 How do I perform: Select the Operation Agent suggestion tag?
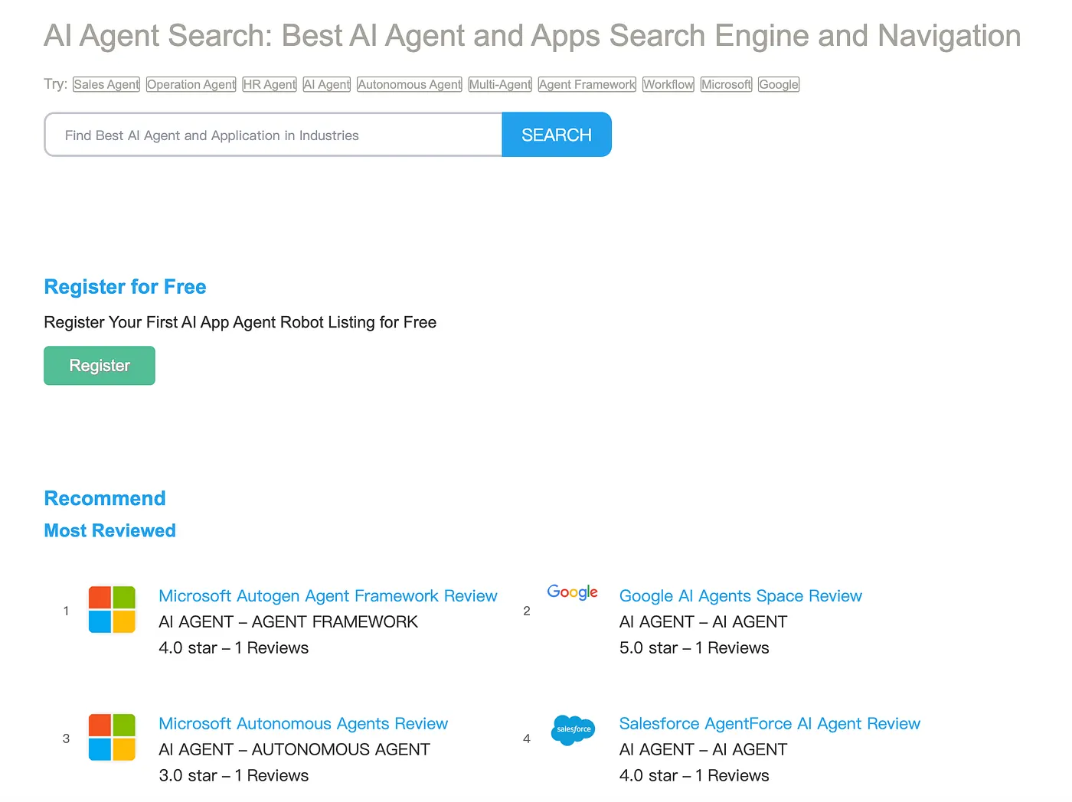click(191, 84)
